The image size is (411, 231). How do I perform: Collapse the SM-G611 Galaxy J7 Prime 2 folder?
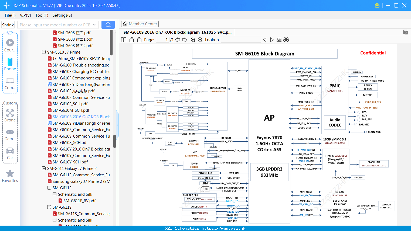pos(44,169)
